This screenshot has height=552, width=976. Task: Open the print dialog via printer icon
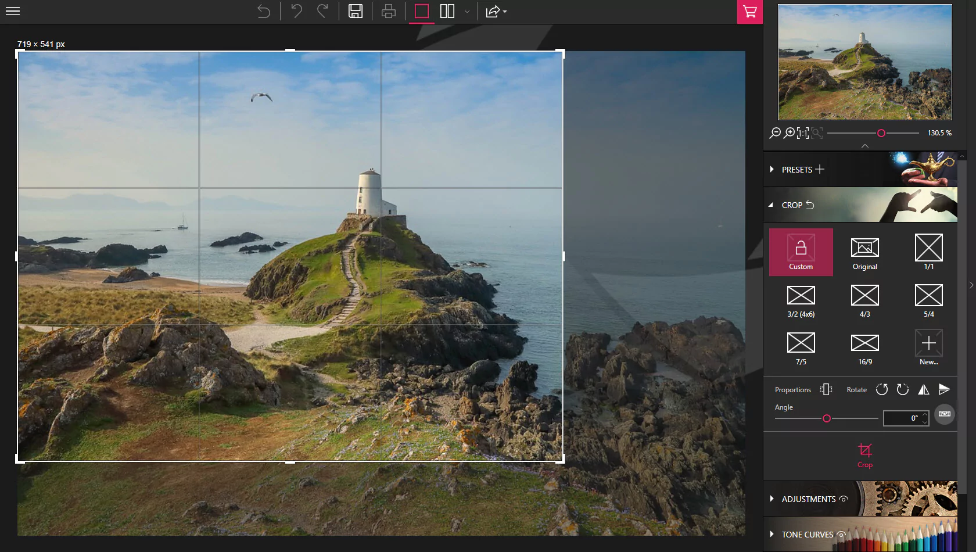click(388, 11)
